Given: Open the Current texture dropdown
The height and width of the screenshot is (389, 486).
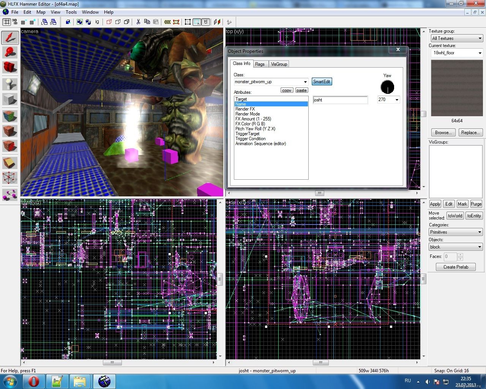Looking at the screenshot, I should coord(457,53).
